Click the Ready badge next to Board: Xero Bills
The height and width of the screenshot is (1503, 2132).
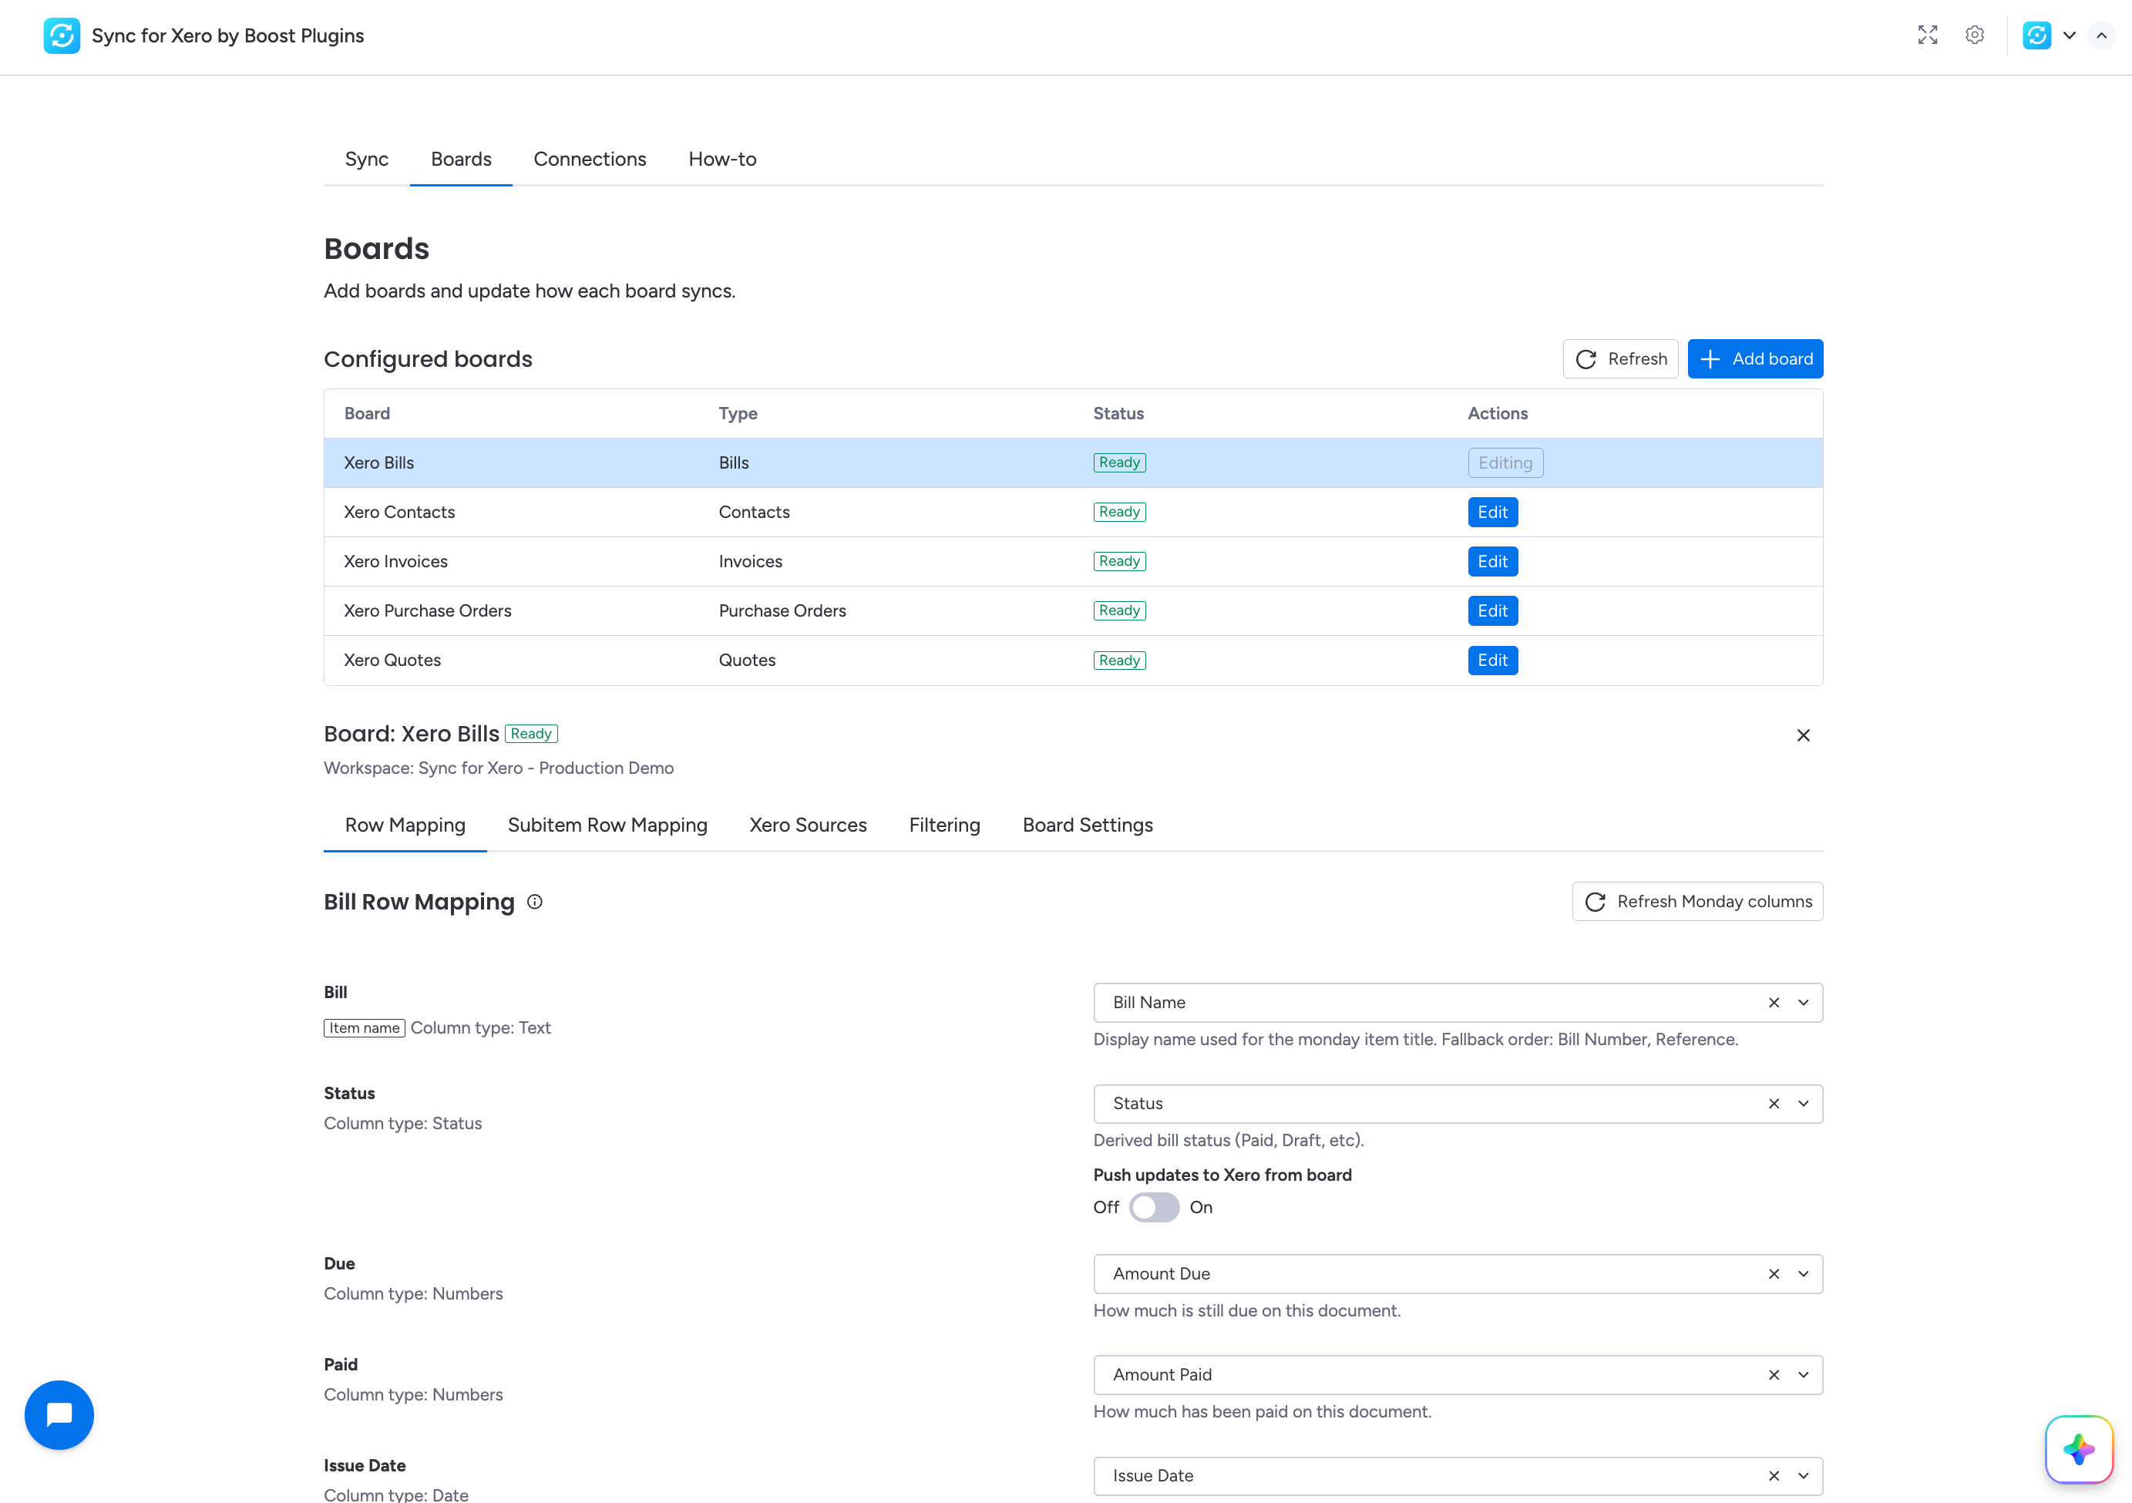pyautogui.click(x=531, y=735)
